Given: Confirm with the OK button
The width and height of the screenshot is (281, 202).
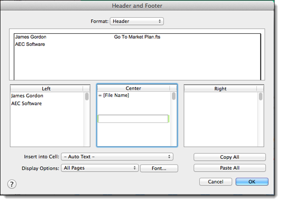Looking at the screenshot, I should point(252,181).
